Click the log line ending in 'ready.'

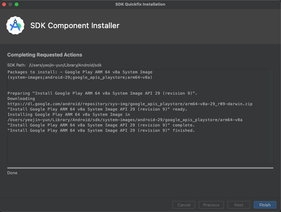(x=97, y=109)
